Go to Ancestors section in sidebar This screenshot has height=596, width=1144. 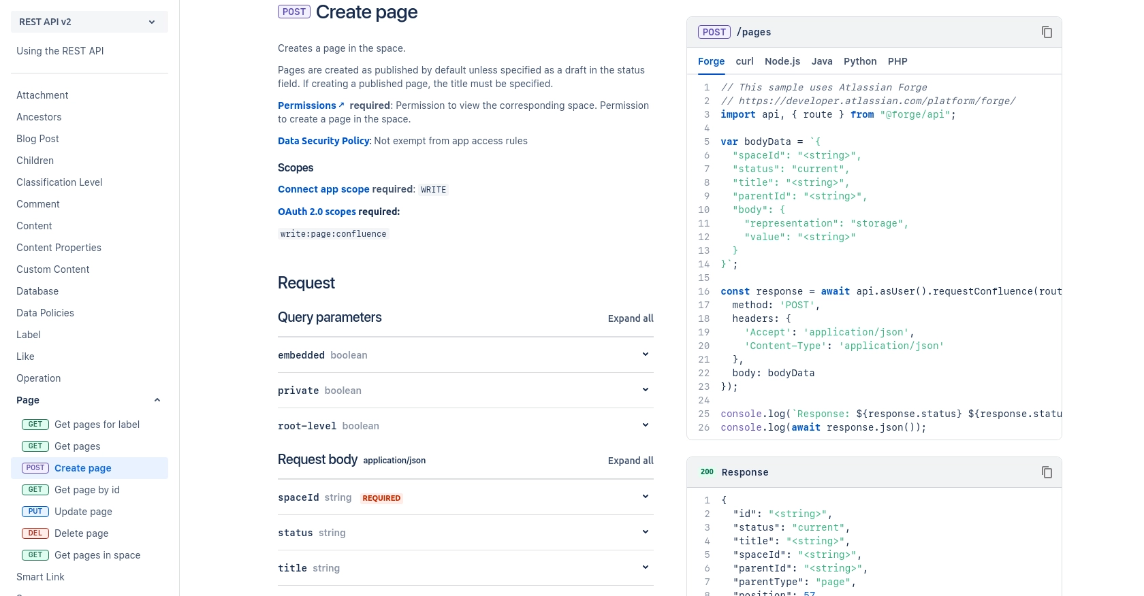pyautogui.click(x=39, y=117)
